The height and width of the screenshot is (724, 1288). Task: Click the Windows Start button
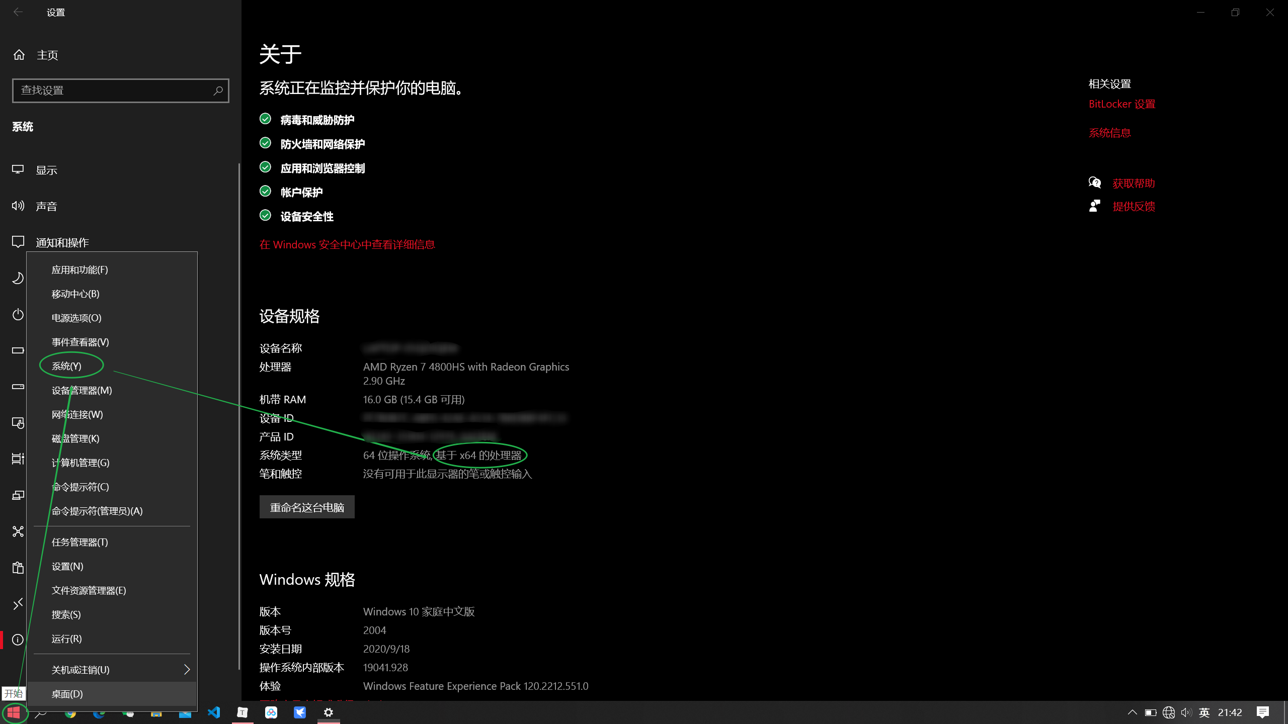14,712
